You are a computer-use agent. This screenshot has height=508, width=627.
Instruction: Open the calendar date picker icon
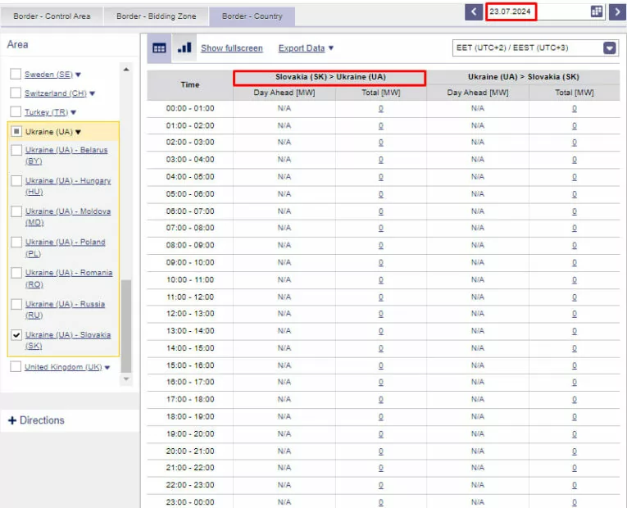[596, 11]
